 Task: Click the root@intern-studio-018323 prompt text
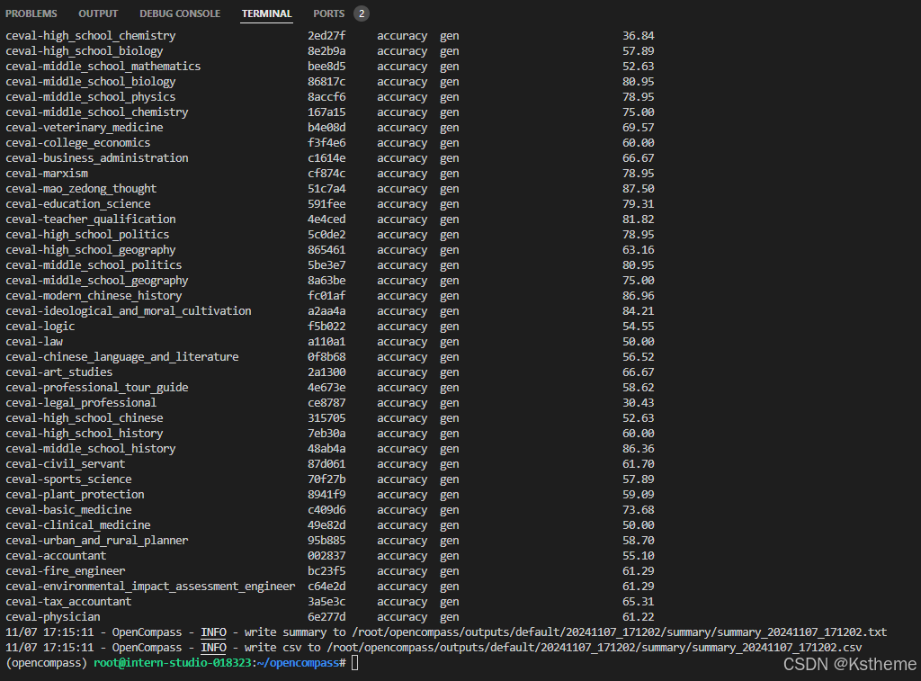172,663
